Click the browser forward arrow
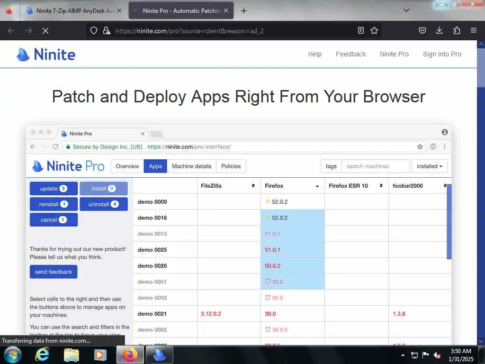This screenshot has height=364, width=485. click(x=28, y=31)
